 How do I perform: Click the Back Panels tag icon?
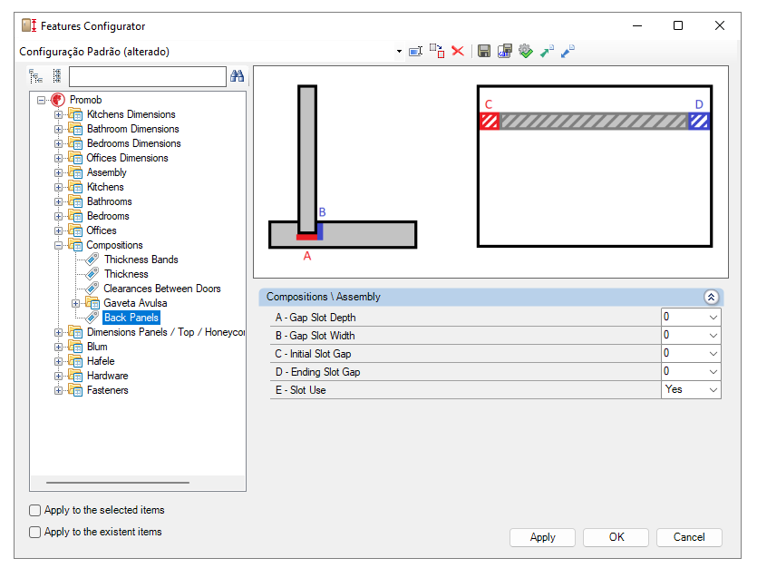[x=92, y=318]
